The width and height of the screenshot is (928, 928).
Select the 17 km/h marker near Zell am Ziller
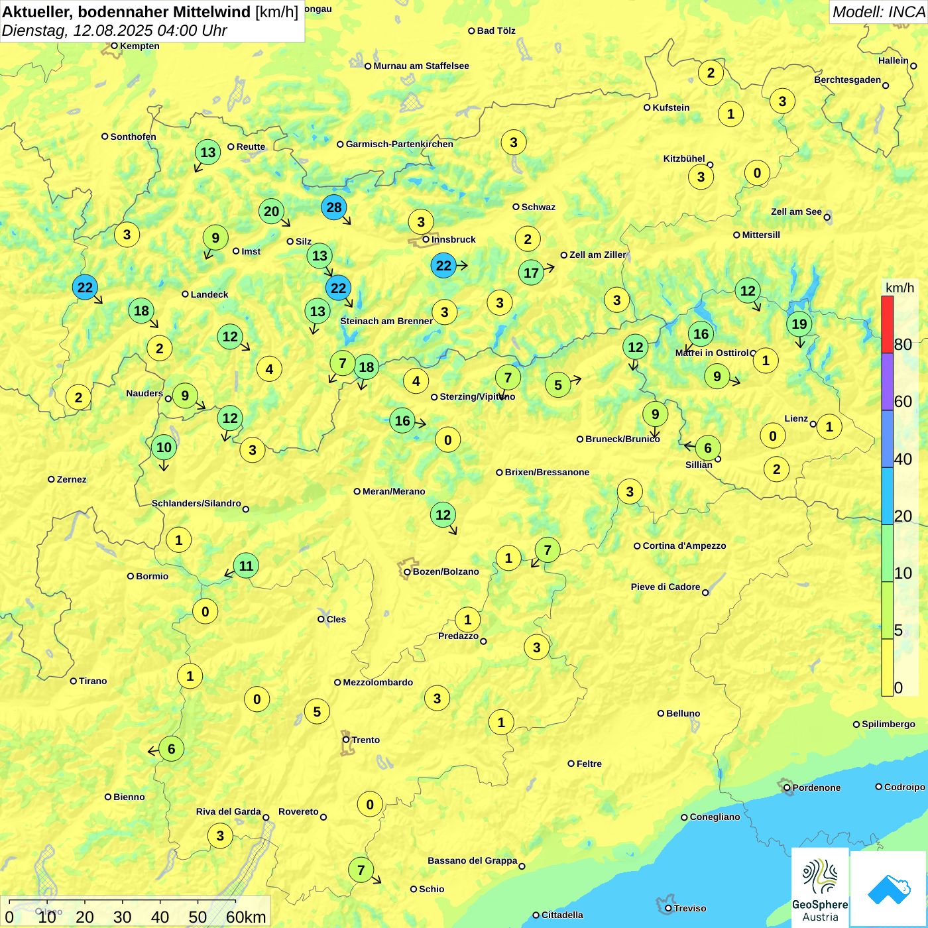pyautogui.click(x=532, y=272)
